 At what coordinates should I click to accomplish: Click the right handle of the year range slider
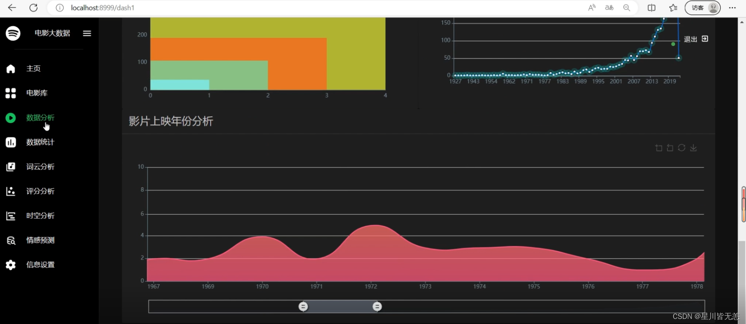[x=377, y=306]
